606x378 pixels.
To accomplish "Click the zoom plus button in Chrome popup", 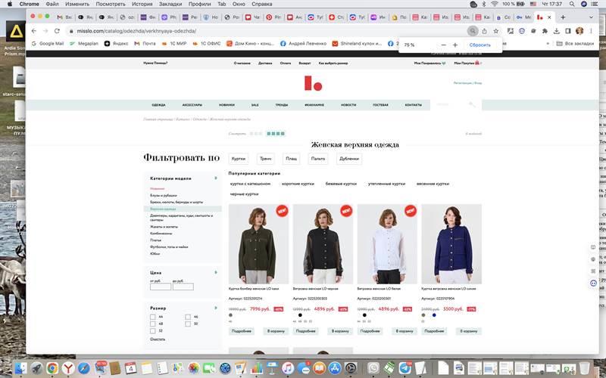I will 455,45.
